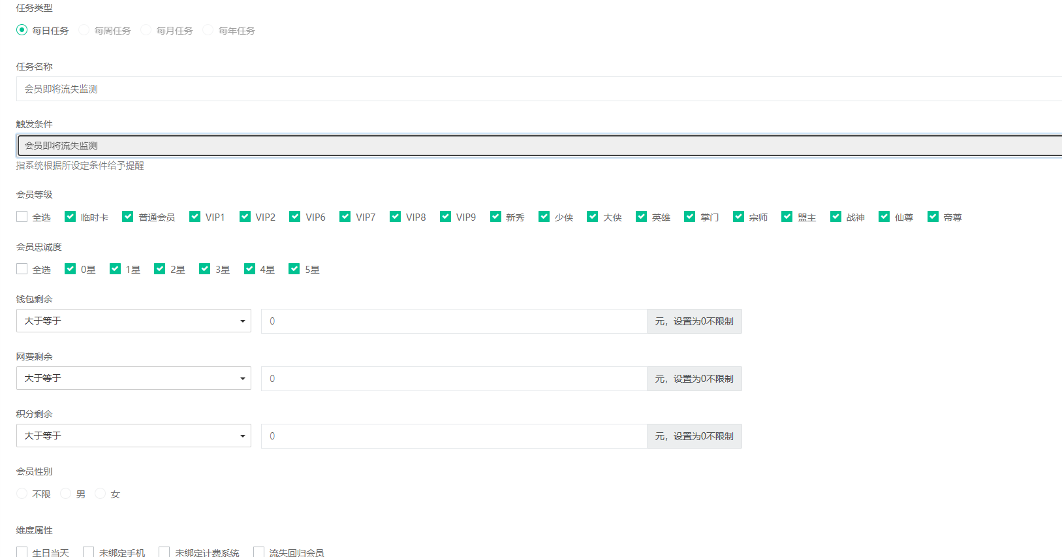
Task: Toggle the VIP1 checkbox
Action: 195,217
